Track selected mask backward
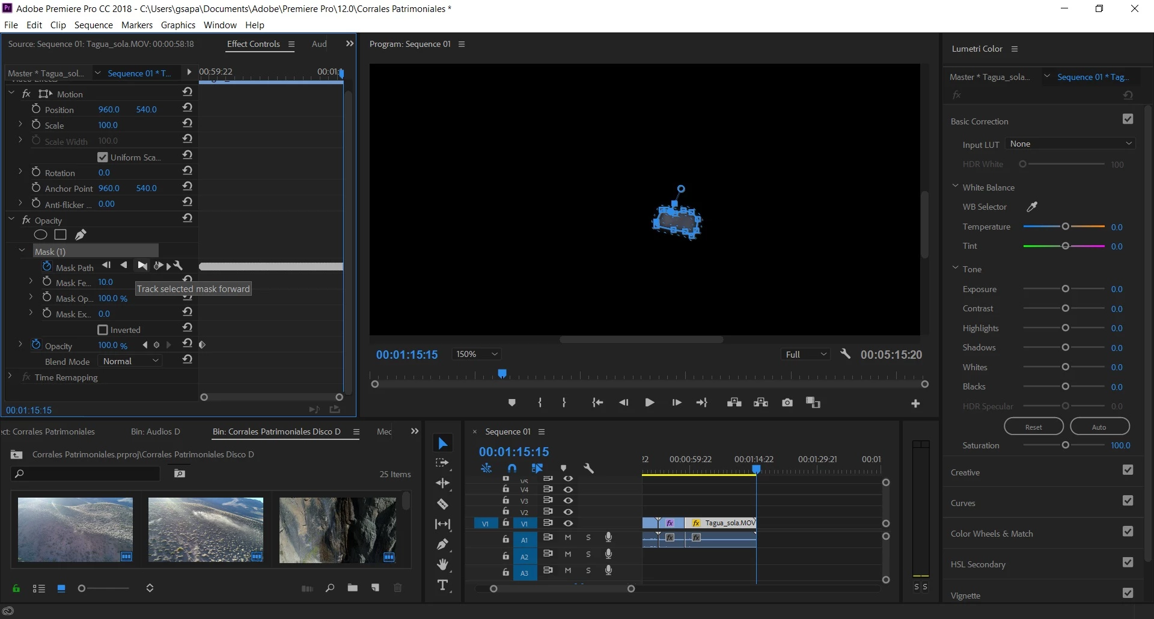Screen dimensions: 1154x619 pos(123,265)
